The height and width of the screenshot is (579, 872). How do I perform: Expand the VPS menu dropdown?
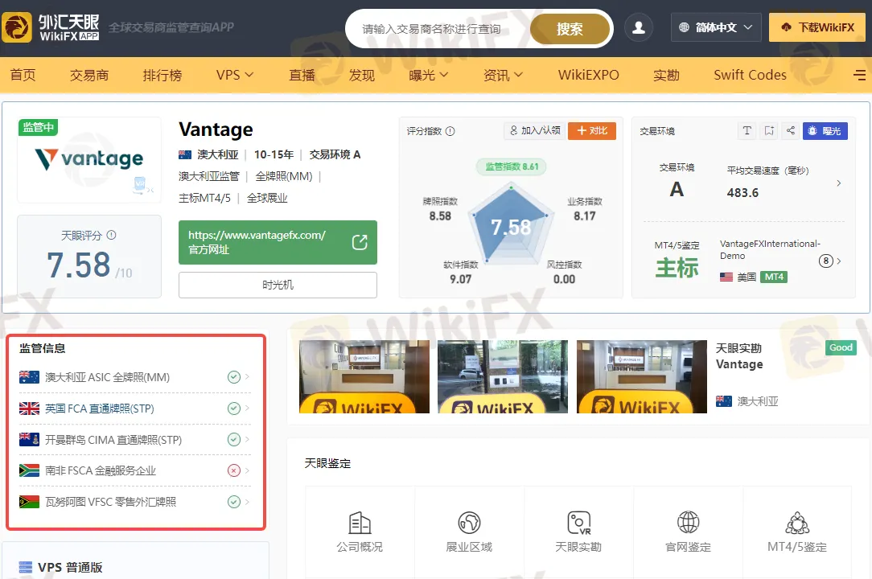pyautogui.click(x=235, y=75)
